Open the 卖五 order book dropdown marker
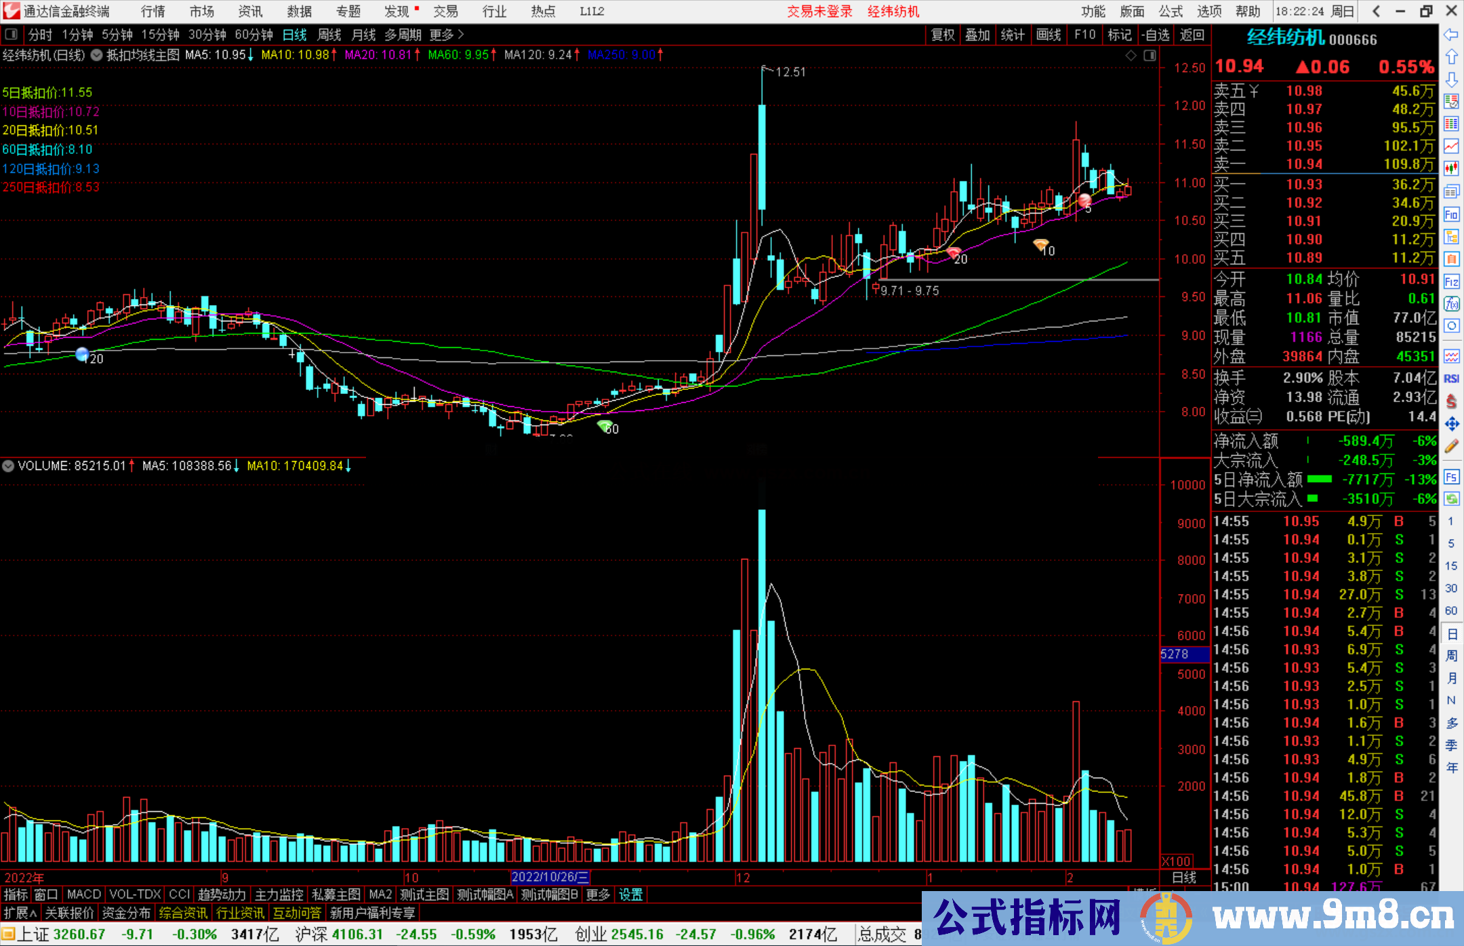Viewport: 1464px width, 946px height. tap(1255, 91)
